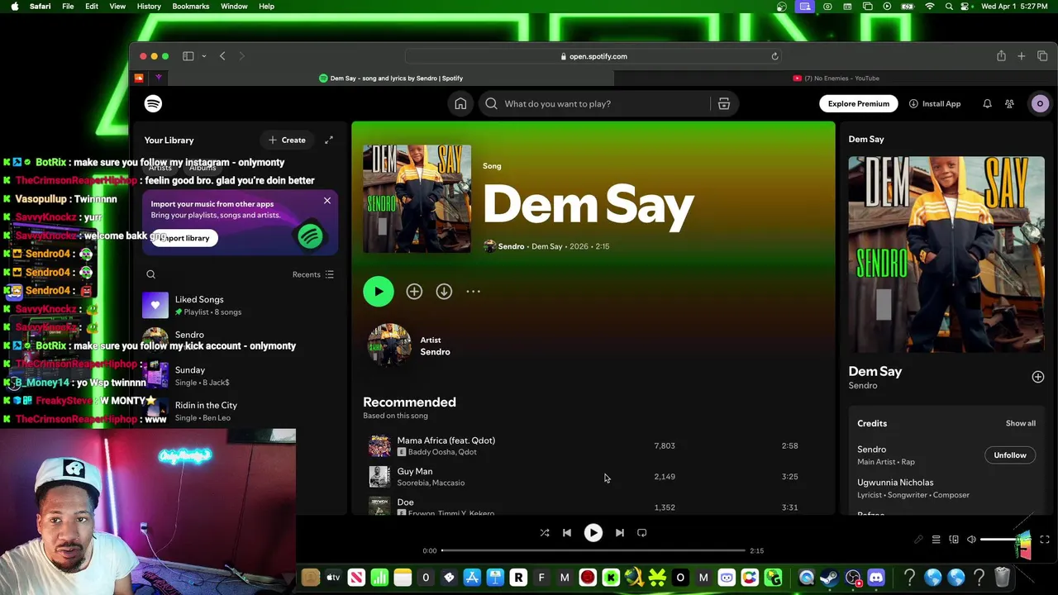Reload the open.spotify.com page
Screen dimensions: 1058x595
pyautogui.click(x=774, y=56)
